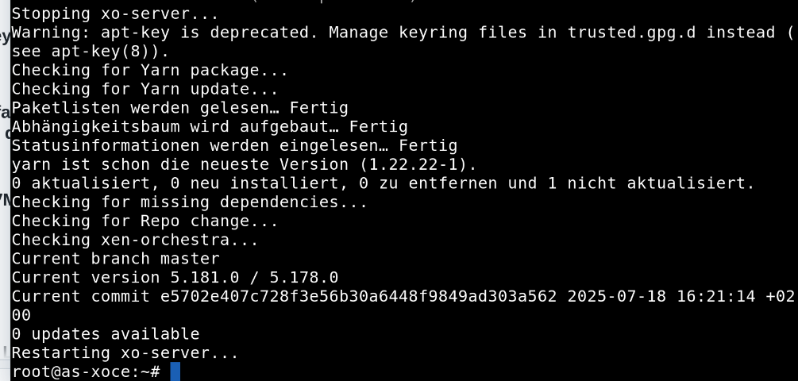
Task: Click the 'Abhängigkeitsbaum wird aufgebaut' line
Action: point(210,126)
